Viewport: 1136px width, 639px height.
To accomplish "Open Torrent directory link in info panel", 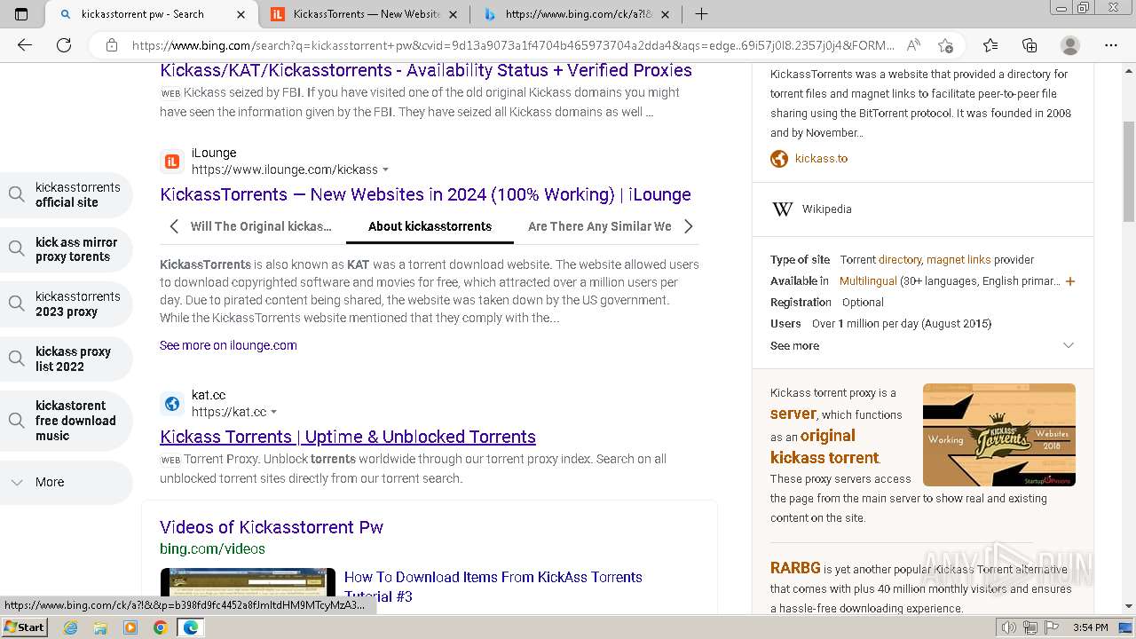I will (x=900, y=260).
